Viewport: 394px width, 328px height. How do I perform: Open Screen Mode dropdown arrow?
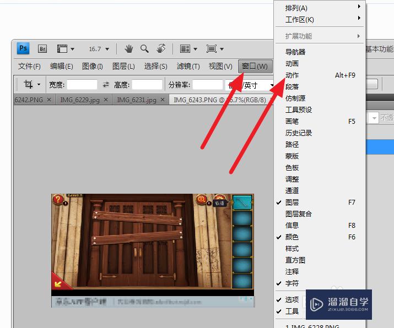[222, 49]
